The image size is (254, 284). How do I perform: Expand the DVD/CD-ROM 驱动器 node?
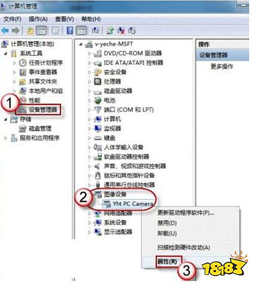coord(89,53)
